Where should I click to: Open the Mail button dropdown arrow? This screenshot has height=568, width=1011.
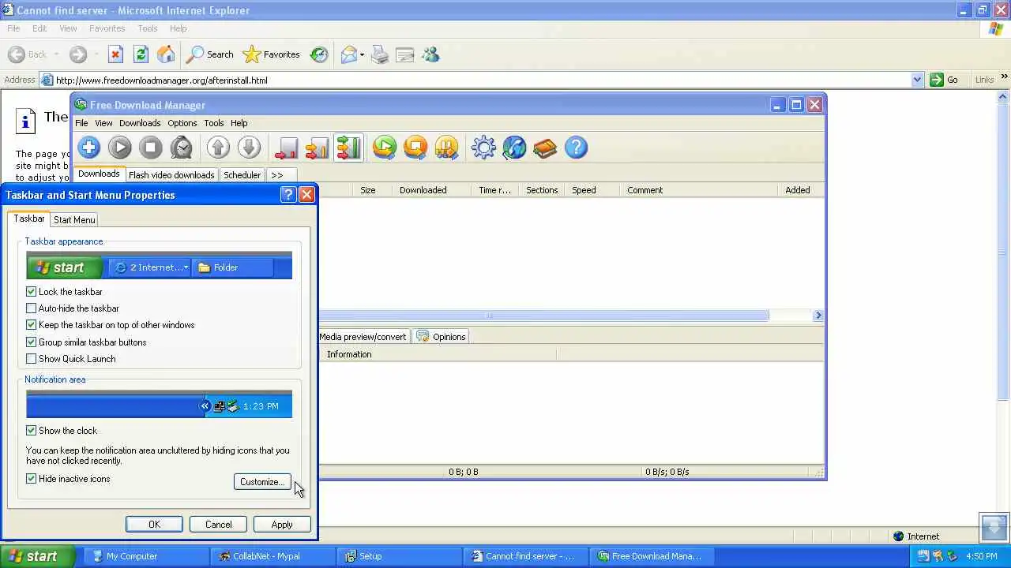[362, 54]
